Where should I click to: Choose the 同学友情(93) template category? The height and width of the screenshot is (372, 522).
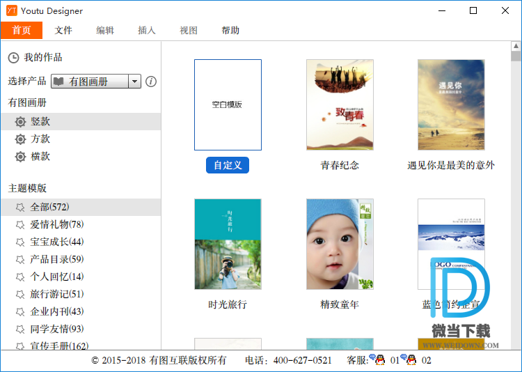tap(56, 329)
